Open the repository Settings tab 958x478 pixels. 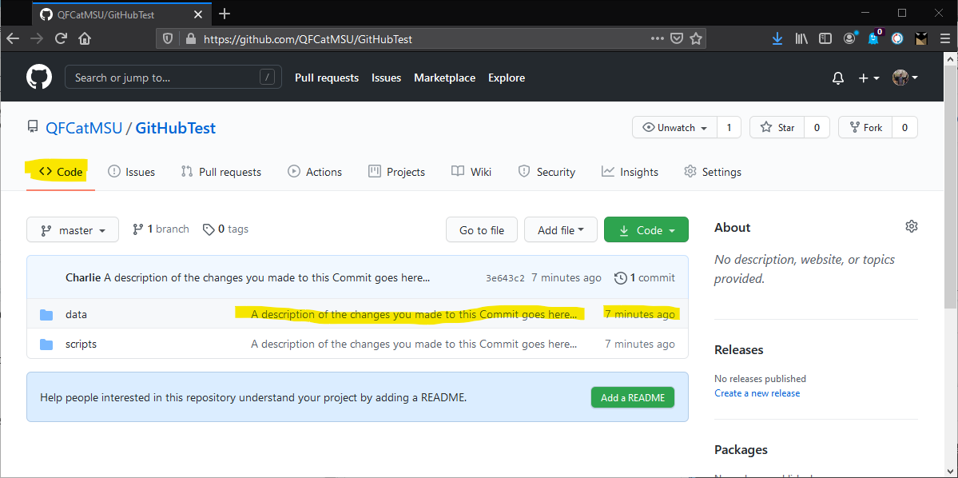pyautogui.click(x=713, y=172)
